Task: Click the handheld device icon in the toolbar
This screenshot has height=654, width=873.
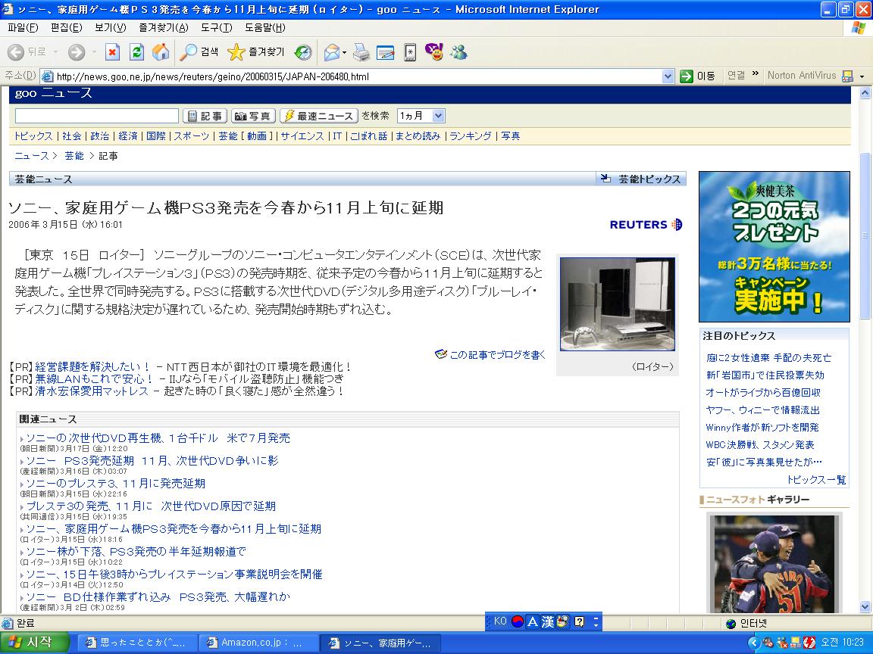Action: coord(410,52)
